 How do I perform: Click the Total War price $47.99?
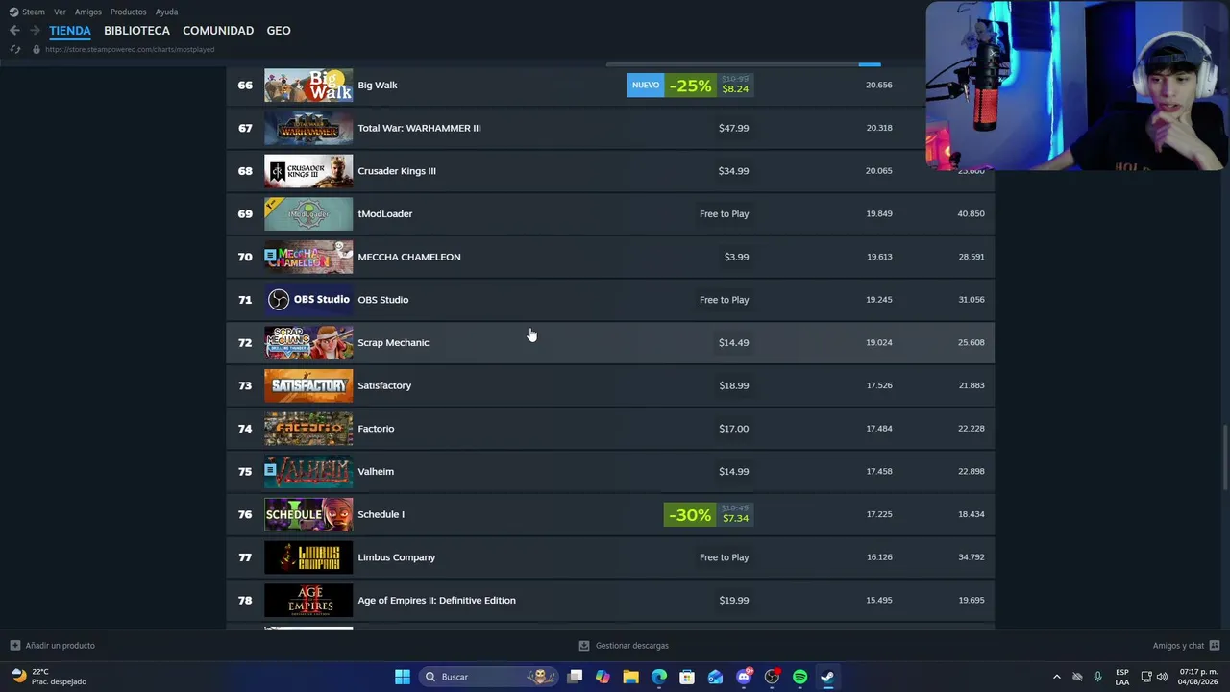point(733,128)
